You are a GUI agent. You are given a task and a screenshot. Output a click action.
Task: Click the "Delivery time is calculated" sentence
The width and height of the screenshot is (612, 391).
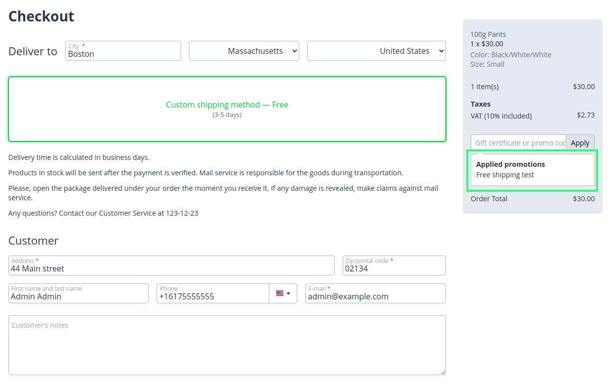tap(79, 157)
